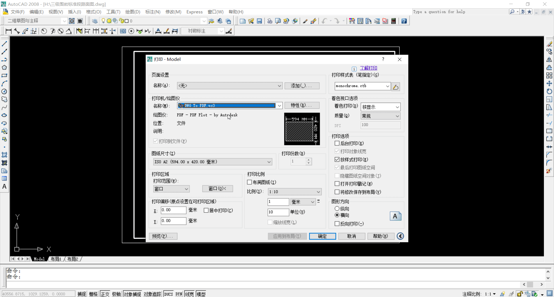554x297 pixels.
Task: Open the QuickCalc calculator icon
Action: click(393, 21)
